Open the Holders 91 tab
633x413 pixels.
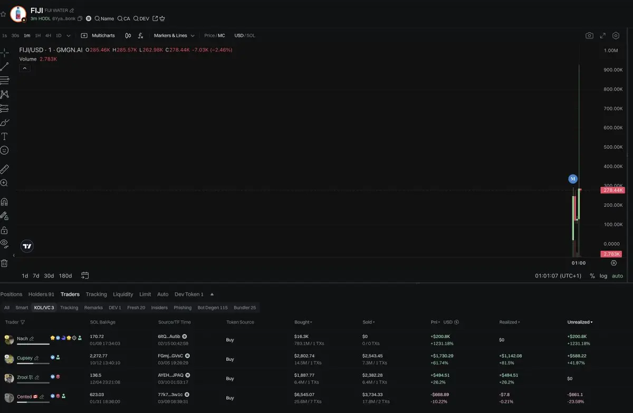[x=41, y=294]
